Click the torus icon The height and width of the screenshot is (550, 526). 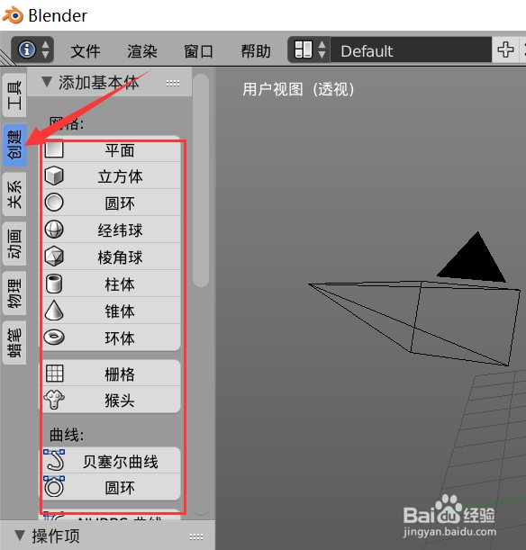tap(54, 337)
